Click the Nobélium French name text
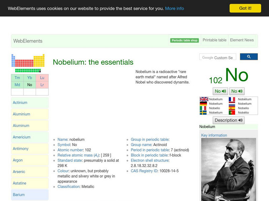The height and width of the screenshot is (201, 269). (x=244, y=99)
